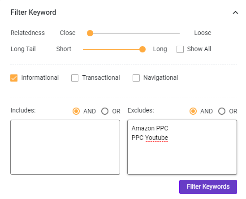246x199 pixels.
Task: Click the Informational label text
Action: [40, 78]
